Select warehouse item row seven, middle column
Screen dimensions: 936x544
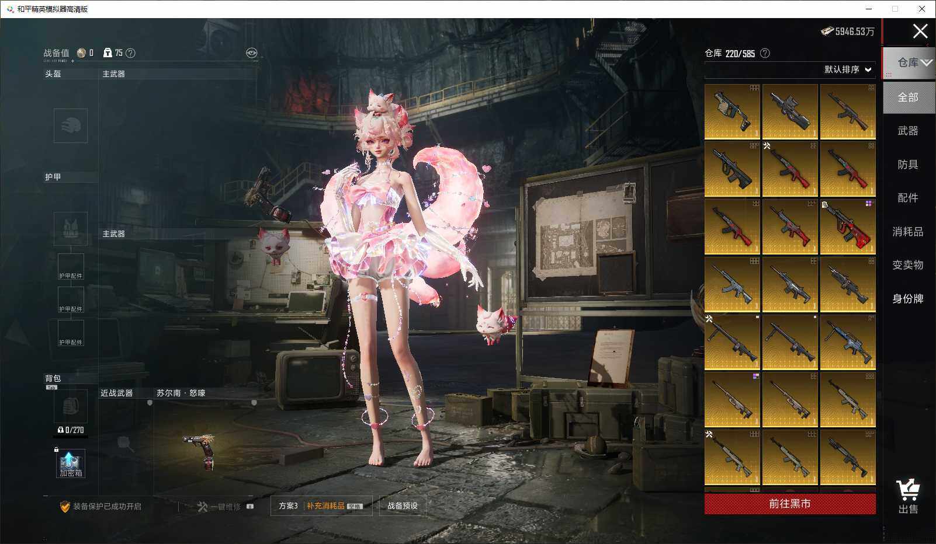coord(790,458)
